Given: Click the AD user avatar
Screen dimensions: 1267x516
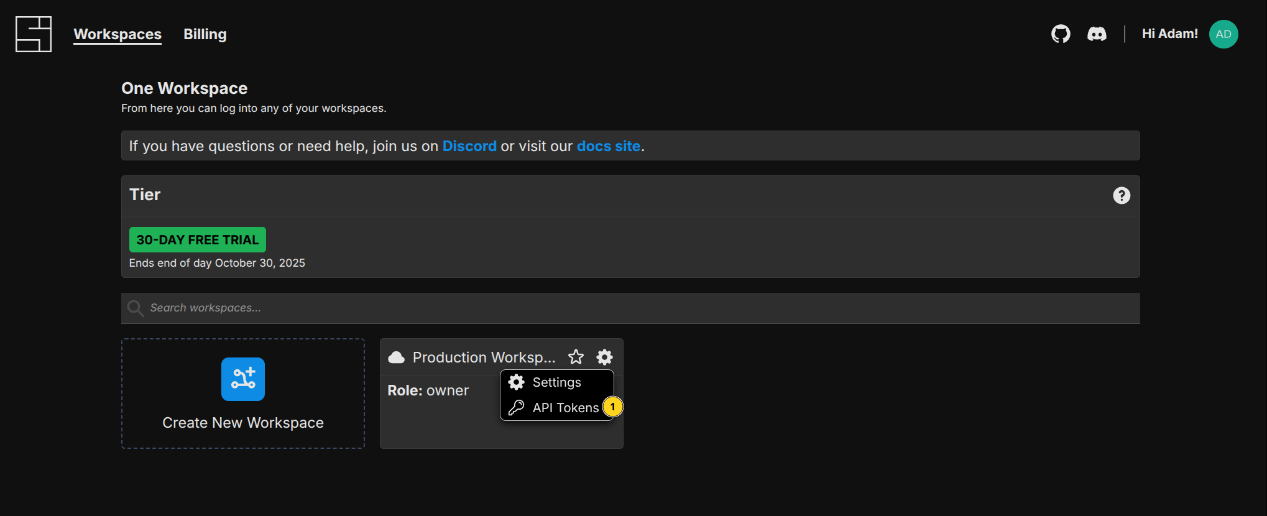Looking at the screenshot, I should [x=1223, y=34].
